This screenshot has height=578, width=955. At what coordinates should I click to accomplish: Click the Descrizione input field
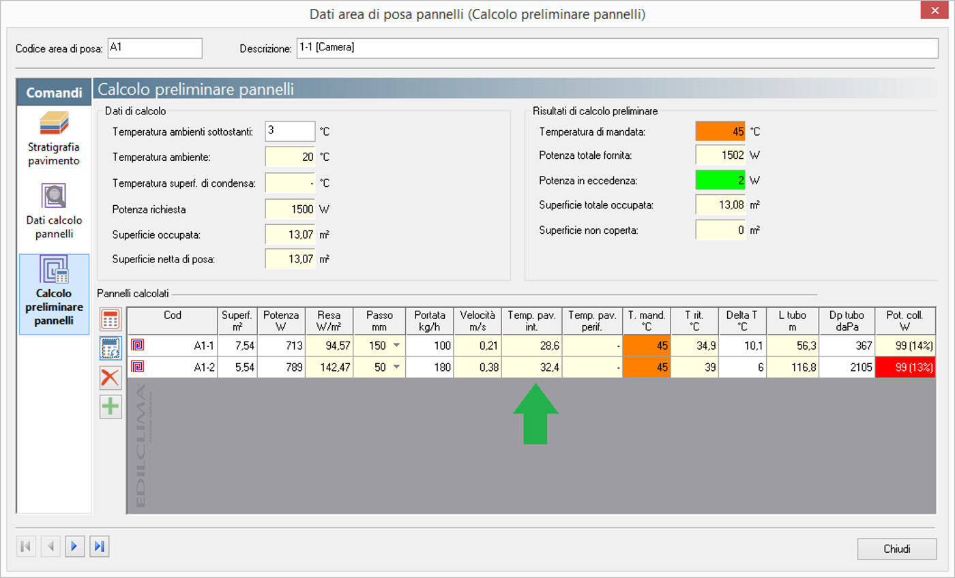coord(617,48)
